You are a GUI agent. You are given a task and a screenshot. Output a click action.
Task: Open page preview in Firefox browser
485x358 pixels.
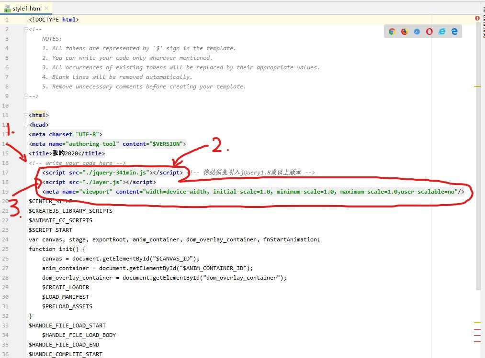pyautogui.click(x=404, y=32)
